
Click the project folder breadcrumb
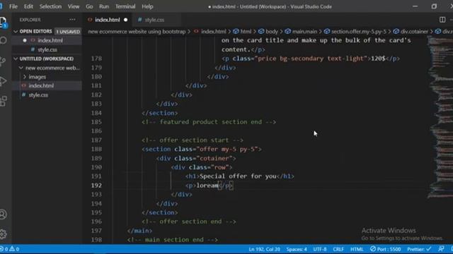[x=137, y=32]
